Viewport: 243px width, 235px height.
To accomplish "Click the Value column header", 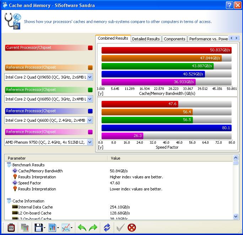I will point(170,158).
